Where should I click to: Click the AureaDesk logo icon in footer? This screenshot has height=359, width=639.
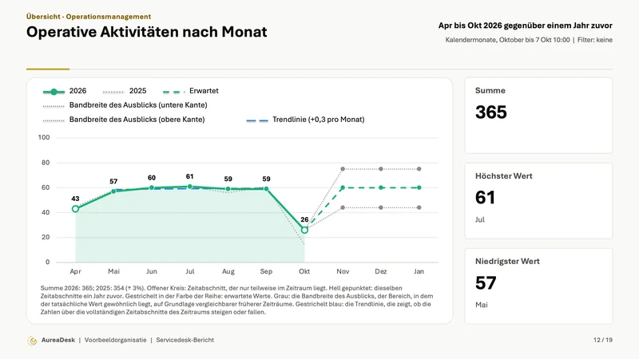32,341
